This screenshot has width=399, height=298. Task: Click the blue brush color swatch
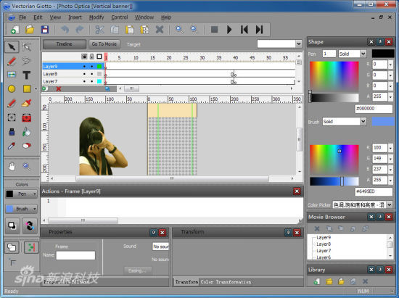(383, 122)
